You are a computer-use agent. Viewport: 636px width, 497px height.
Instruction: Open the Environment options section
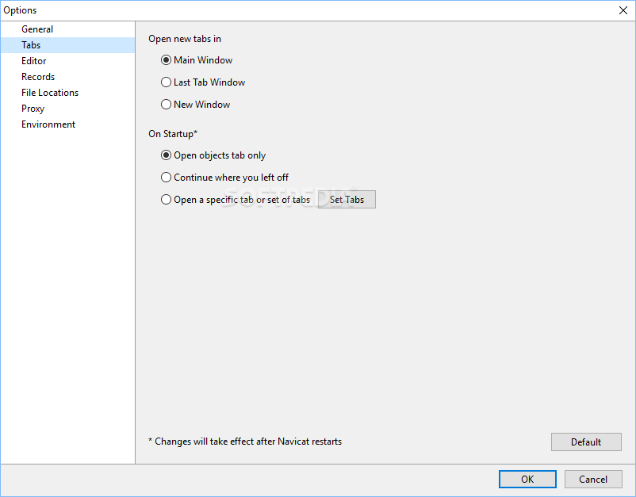(48, 124)
